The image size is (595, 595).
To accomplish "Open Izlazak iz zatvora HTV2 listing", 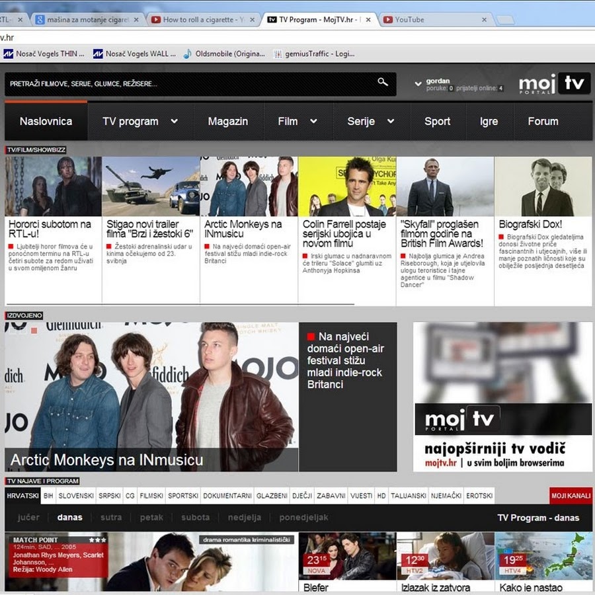I will (445, 563).
